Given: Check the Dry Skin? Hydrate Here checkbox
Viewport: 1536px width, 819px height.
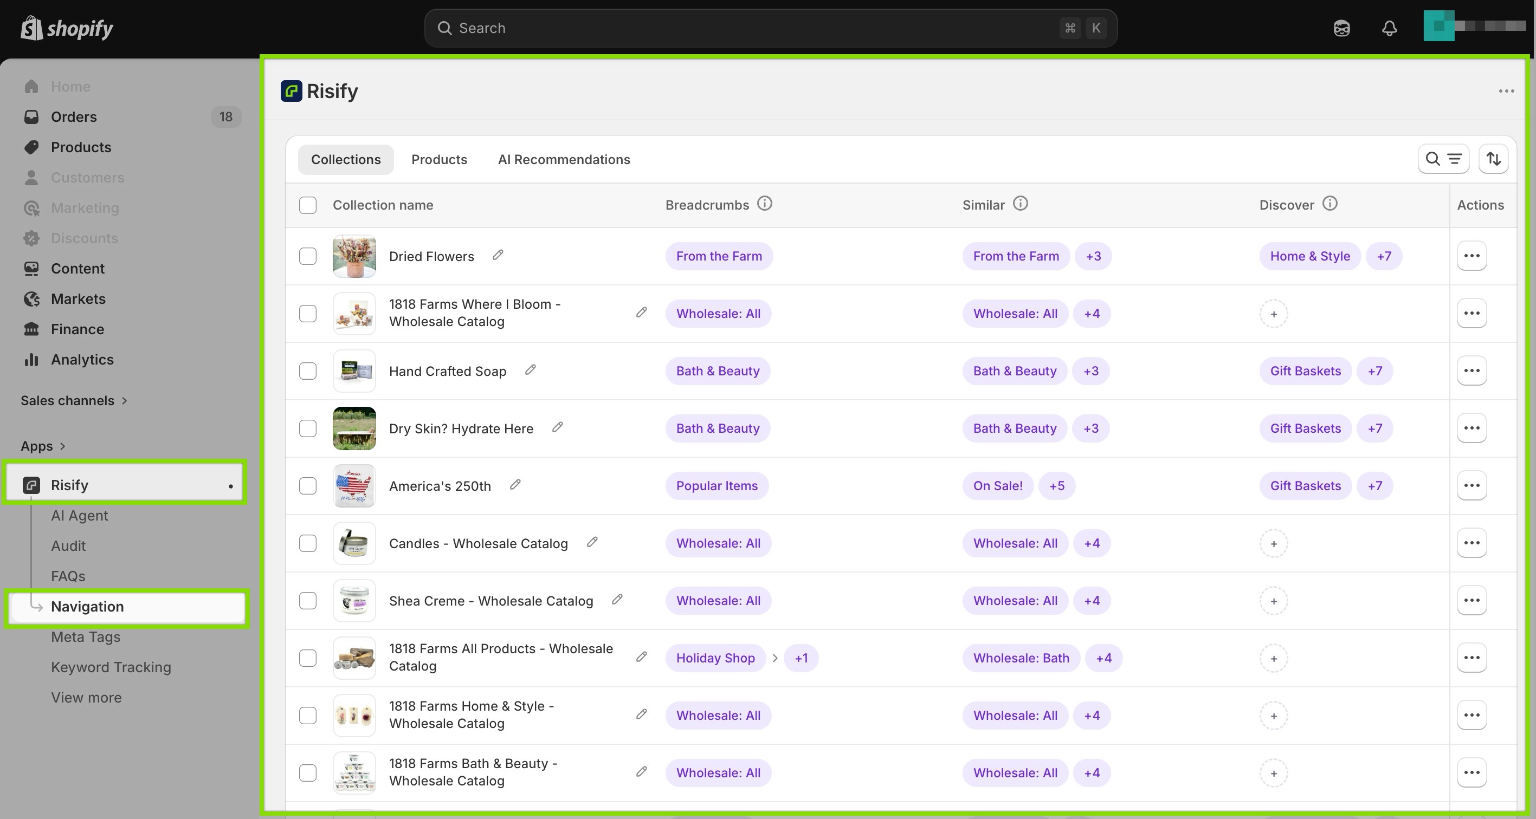Looking at the screenshot, I should pyautogui.click(x=308, y=428).
